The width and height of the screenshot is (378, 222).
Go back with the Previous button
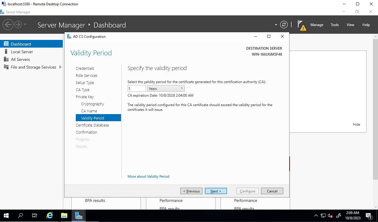[192, 191]
